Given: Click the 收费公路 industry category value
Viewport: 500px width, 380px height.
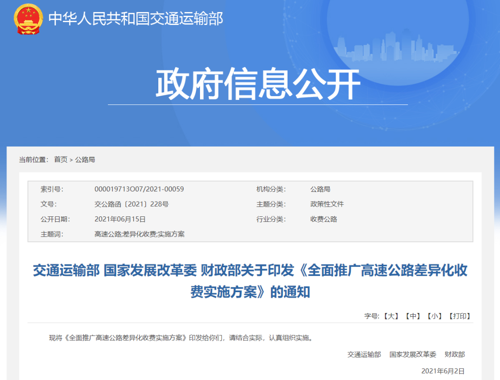Looking at the screenshot, I should pos(324,219).
